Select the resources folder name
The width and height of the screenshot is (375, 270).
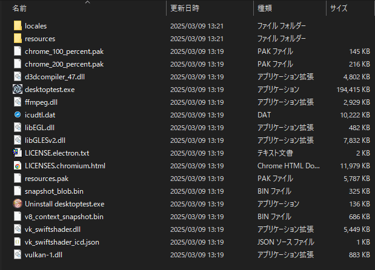[40, 39]
